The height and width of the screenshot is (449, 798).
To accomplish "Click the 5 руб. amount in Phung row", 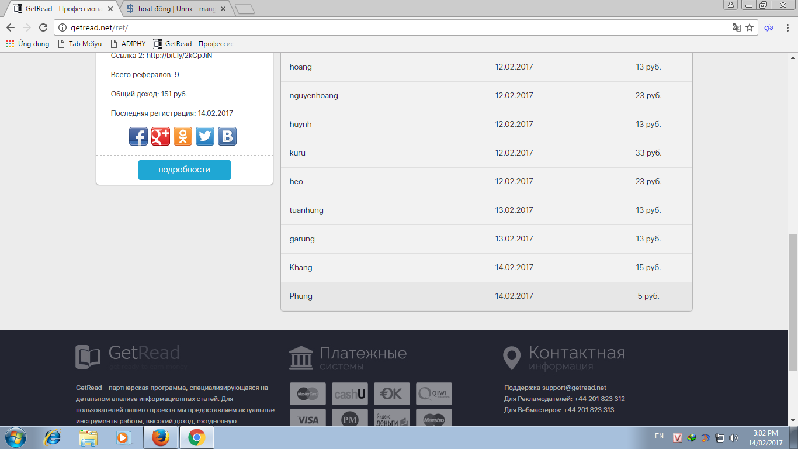I will tap(648, 296).
